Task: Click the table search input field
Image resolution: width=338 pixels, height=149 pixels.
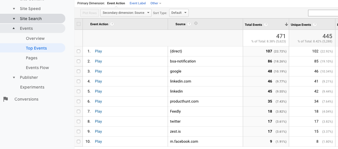Action: (323, 13)
